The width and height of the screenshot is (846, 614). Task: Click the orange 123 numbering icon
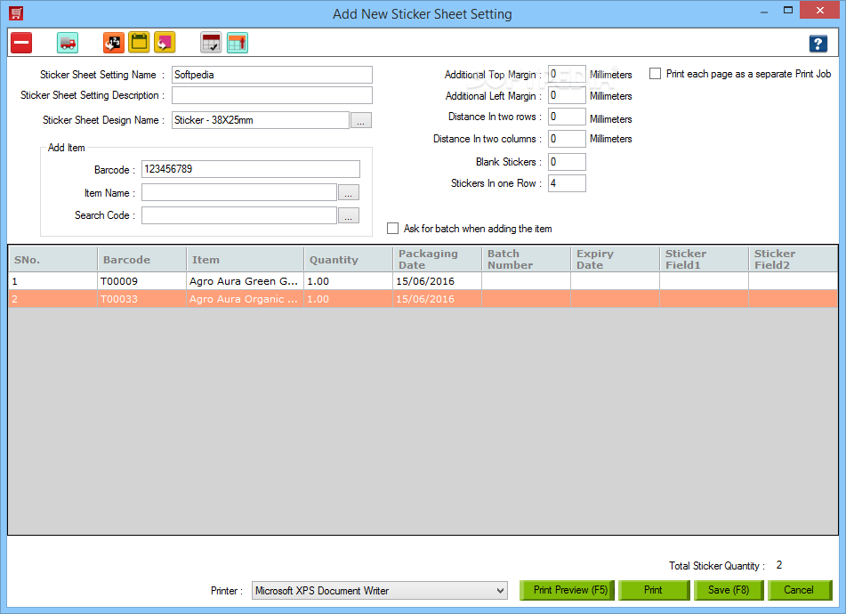[114, 43]
